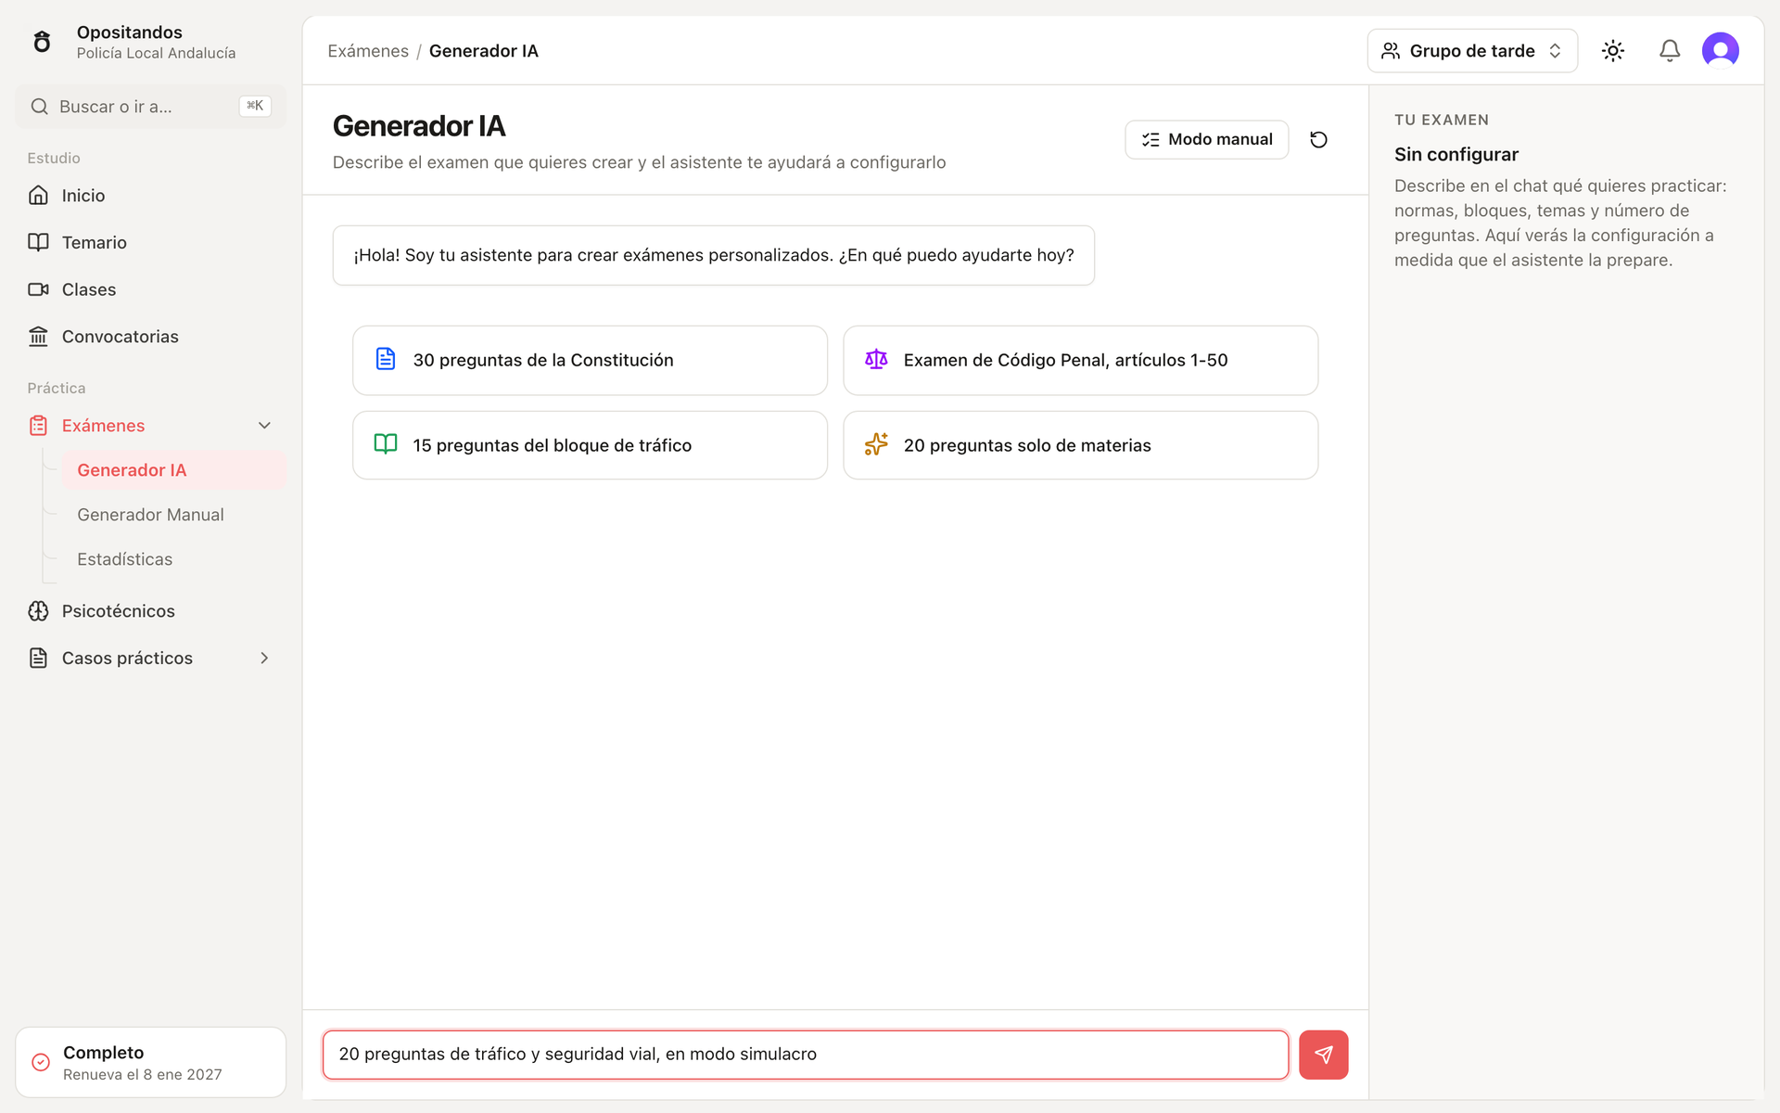Click the Clases menu label

click(89, 289)
